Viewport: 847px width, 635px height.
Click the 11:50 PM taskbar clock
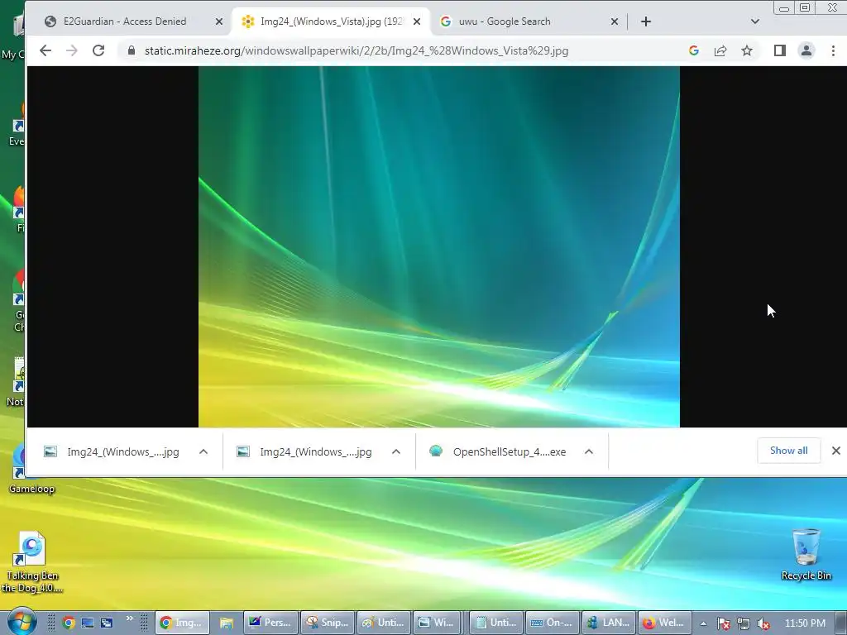tap(805, 623)
